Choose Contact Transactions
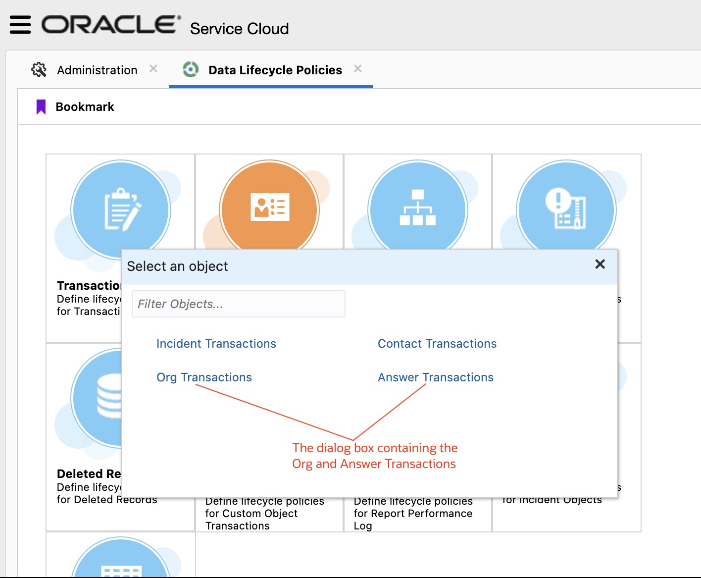The height and width of the screenshot is (578, 701). pyautogui.click(x=437, y=344)
